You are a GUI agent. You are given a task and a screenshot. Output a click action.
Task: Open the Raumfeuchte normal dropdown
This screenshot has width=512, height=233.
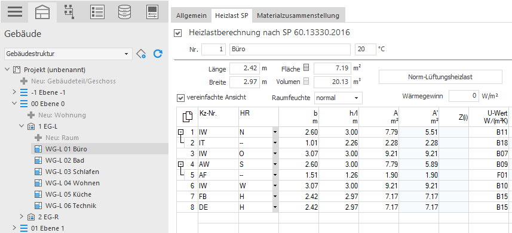pyautogui.click(x=338, y=98)
